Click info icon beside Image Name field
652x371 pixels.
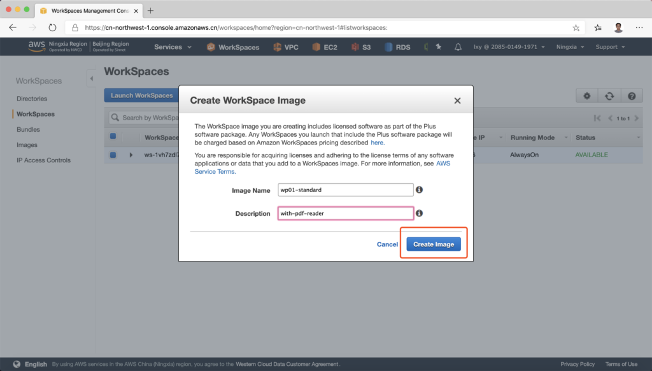(x=420, y=190)
